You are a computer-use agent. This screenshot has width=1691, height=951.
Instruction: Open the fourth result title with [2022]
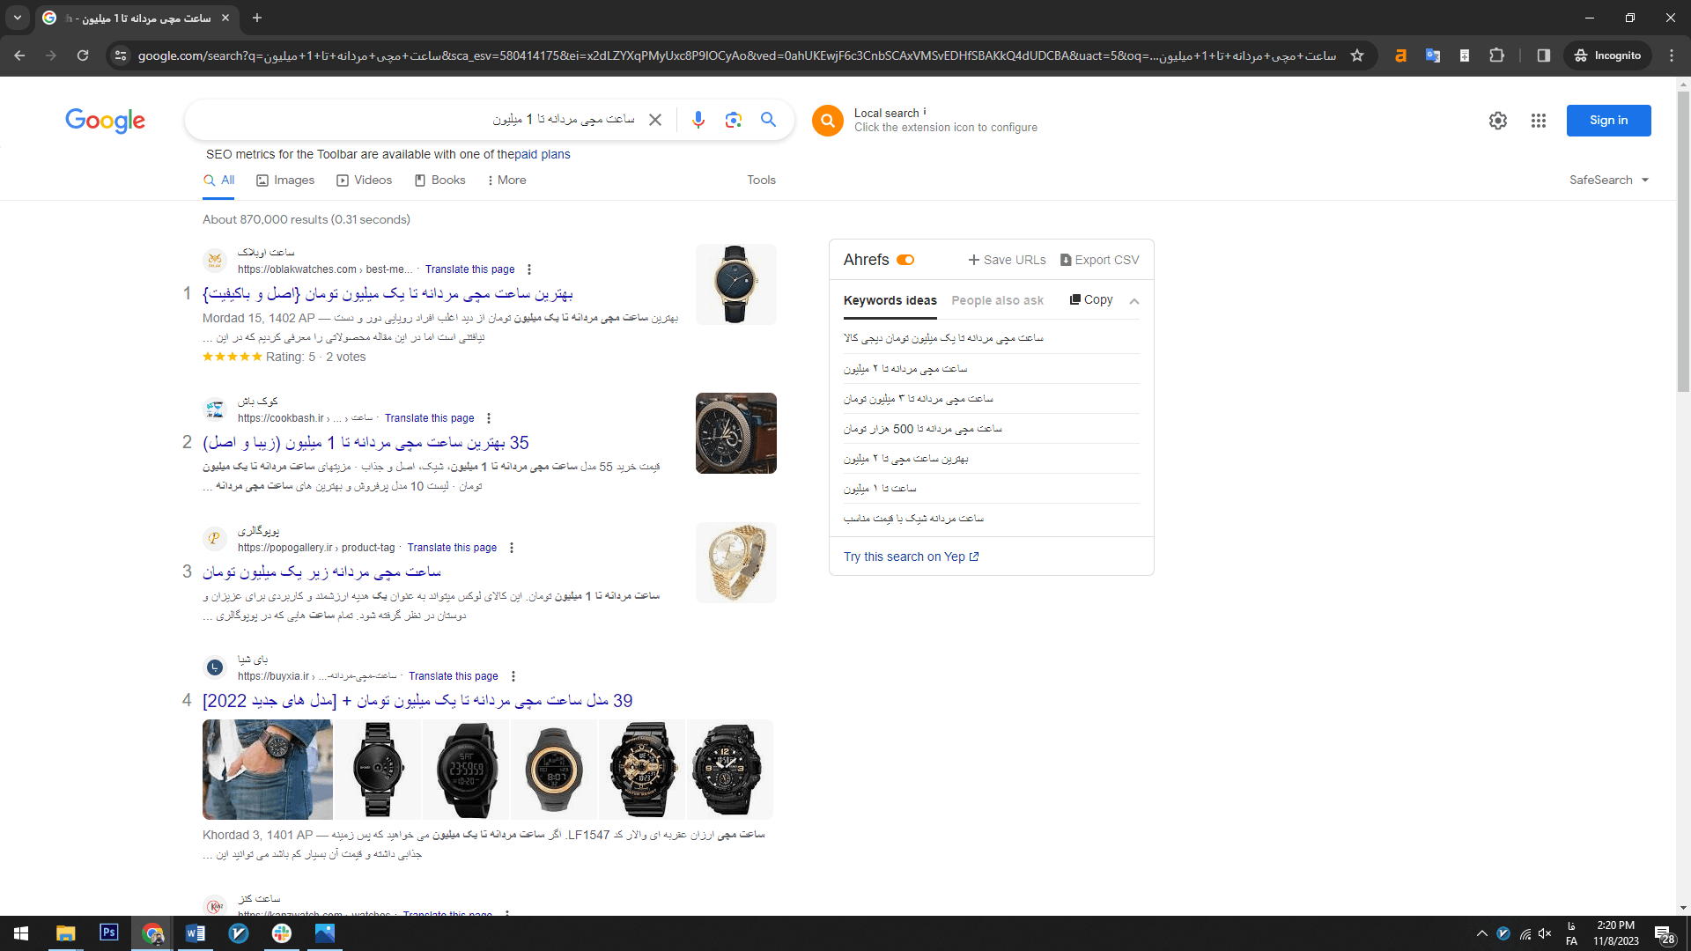[417, 701]
